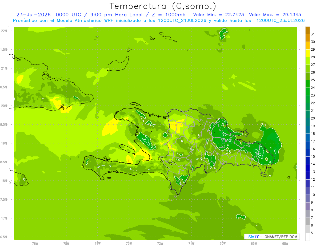Click the 17N latitude label
Image resolution: width=320 pixels, height=247 pixels.
coord(4,218)
